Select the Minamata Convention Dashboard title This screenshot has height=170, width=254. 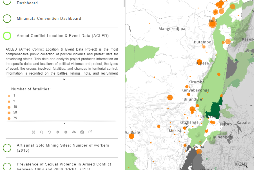pyautogui.click(x=49, y=19)
